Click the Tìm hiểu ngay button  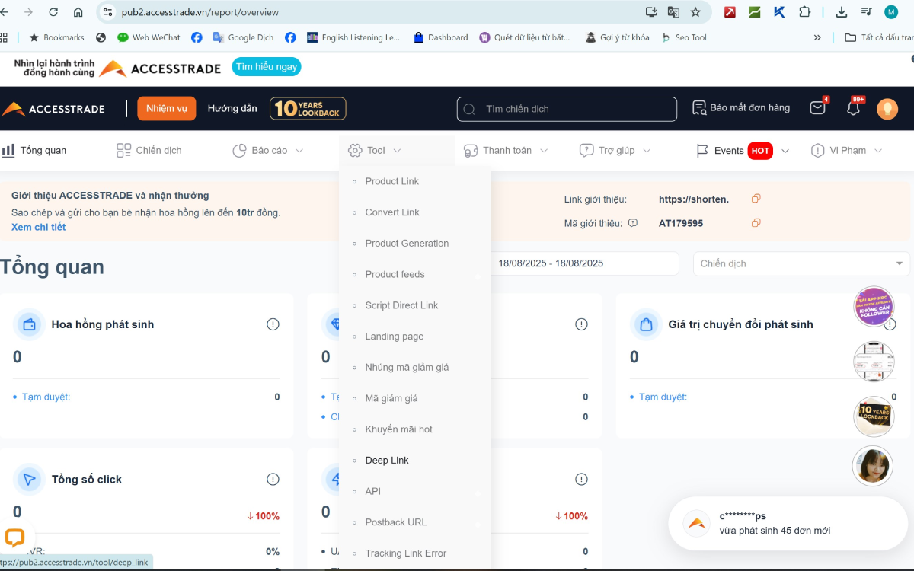[x=266, y=66]
